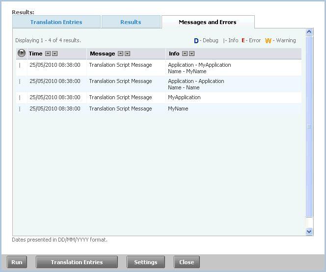326x272 pixels.
Task: Switch to the Translation Entries tab
Action: [x=56, y=22]
